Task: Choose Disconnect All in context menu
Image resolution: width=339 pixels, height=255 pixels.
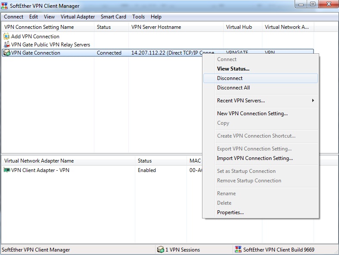Action: click(233, 88)
